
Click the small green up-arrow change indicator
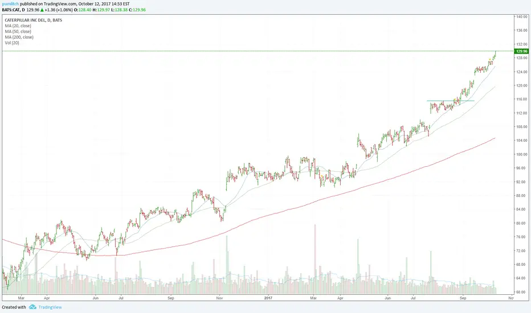42,10
